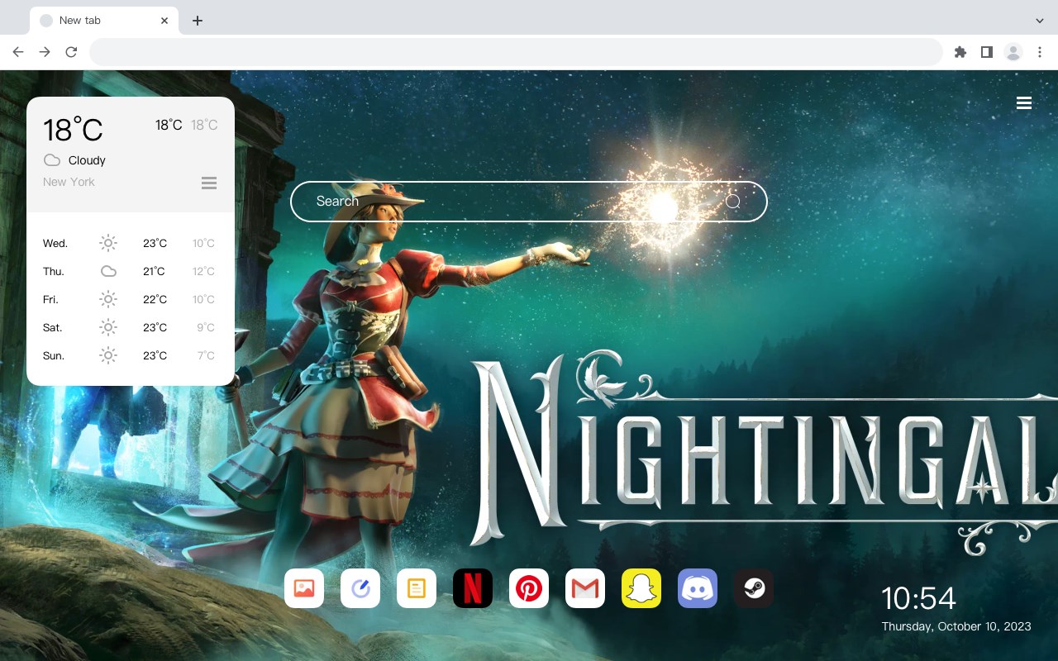
Task: Click the New York location text
Action: pos(69,182)
